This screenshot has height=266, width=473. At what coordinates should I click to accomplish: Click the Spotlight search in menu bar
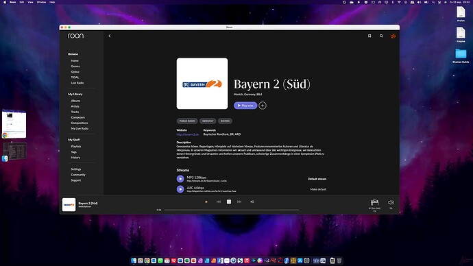click(x=433, y=2)
